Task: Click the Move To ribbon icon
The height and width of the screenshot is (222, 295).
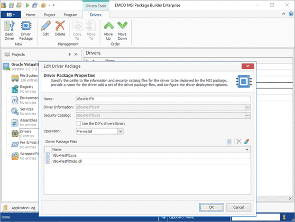Action: [x=91, y=26]
